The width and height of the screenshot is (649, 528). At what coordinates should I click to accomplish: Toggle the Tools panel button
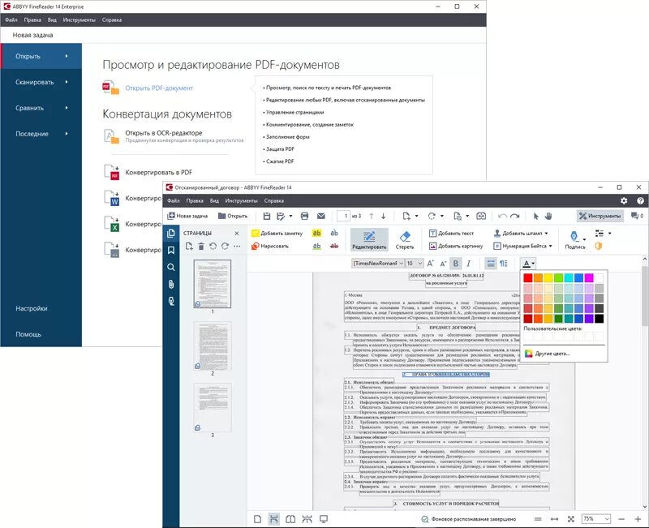(x=600, y=216)
